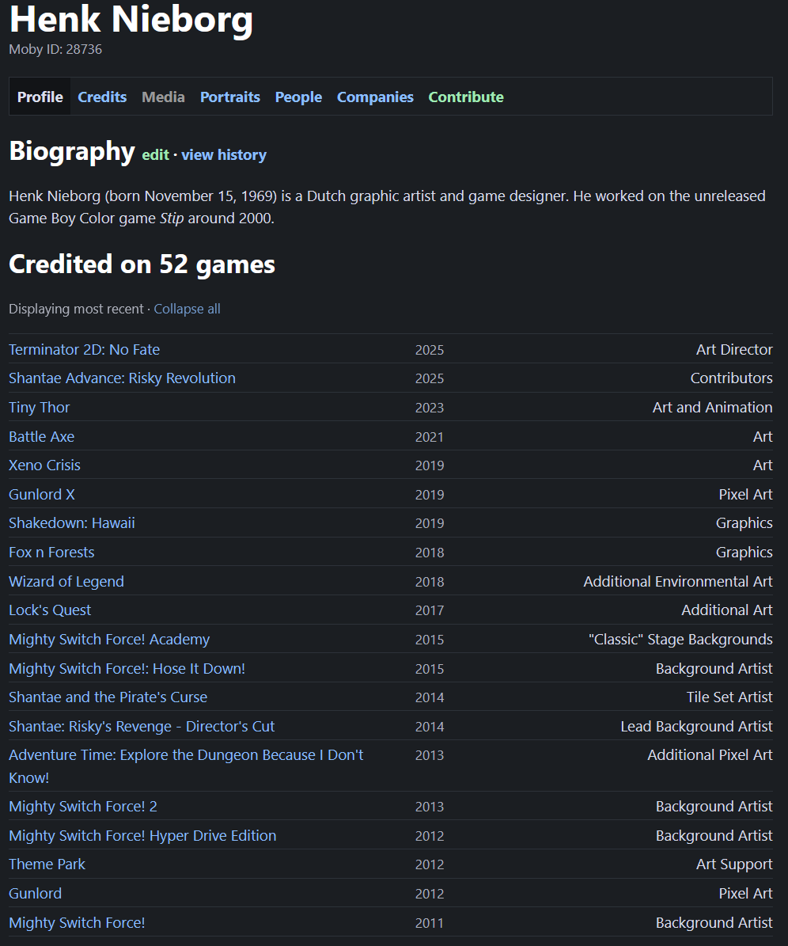Click the Contributors role text
The height and width of the screenshot is (946, 788).
point(731,378)
